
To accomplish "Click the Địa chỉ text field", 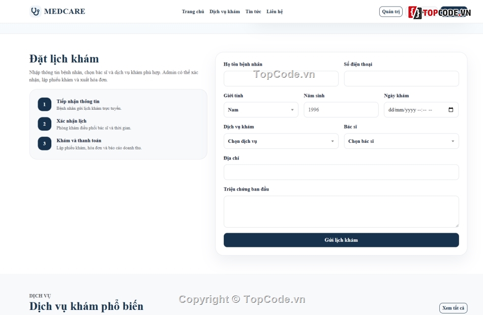I will tap(341, 172).
